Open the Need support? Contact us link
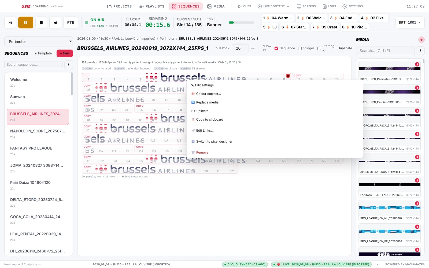This screenshot has height=268, width=429. [22, 264]
